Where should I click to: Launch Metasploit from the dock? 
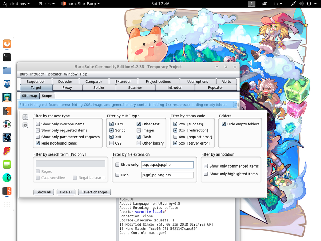click(x=7, y=84)
